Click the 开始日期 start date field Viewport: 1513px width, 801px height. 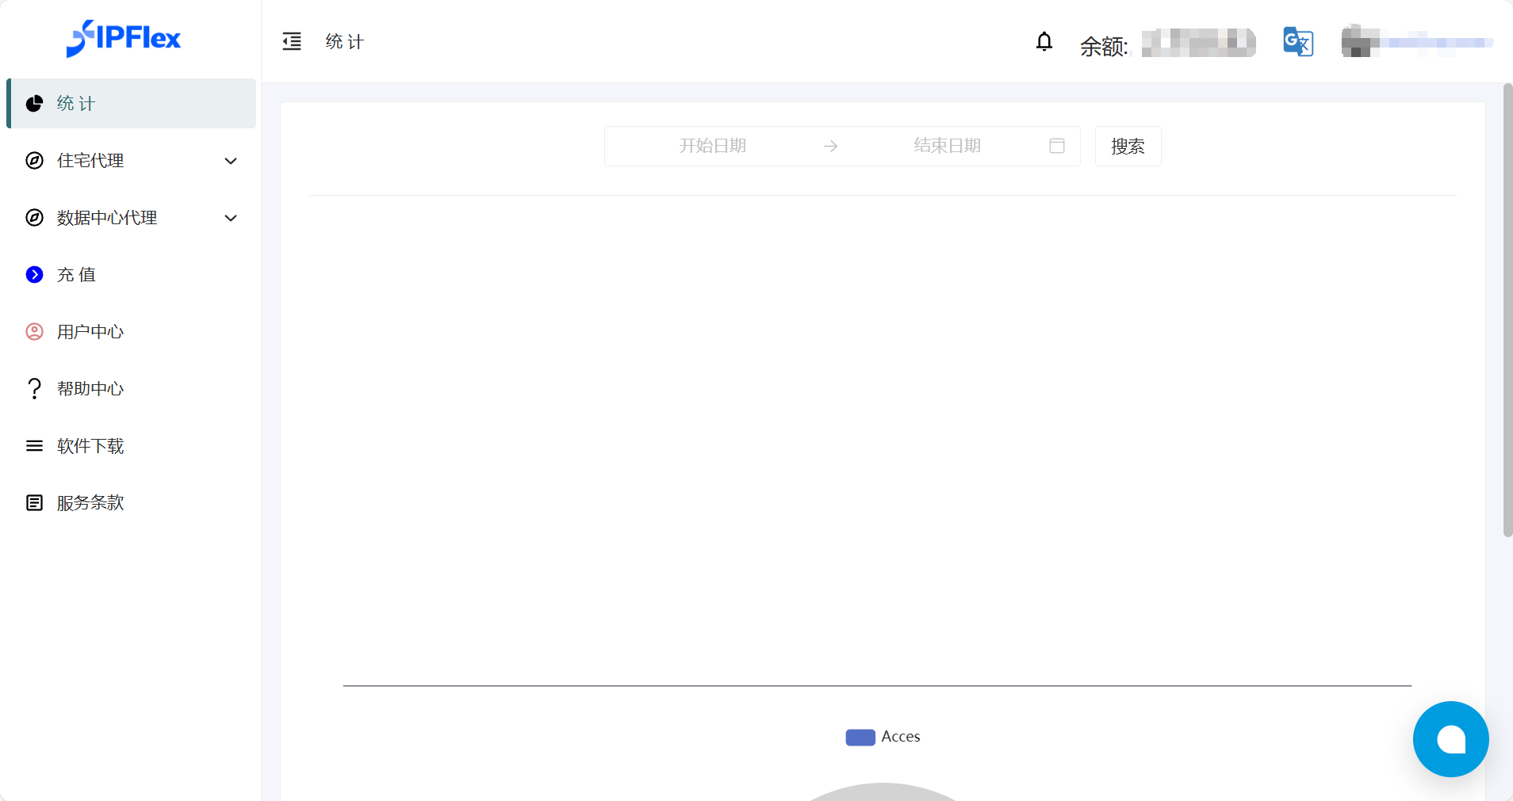point(712,146)
